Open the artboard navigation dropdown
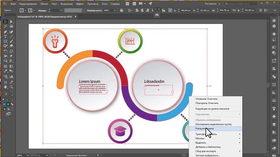 [47, 155]
